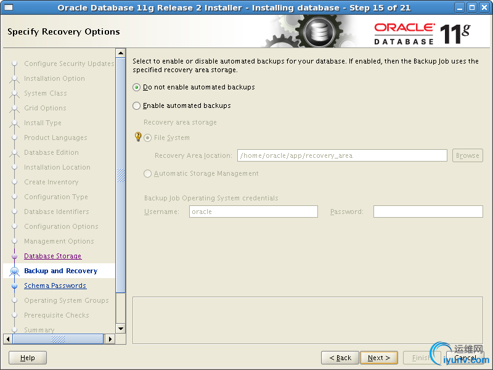Go back with the Back button

click(x=340, y=358)
